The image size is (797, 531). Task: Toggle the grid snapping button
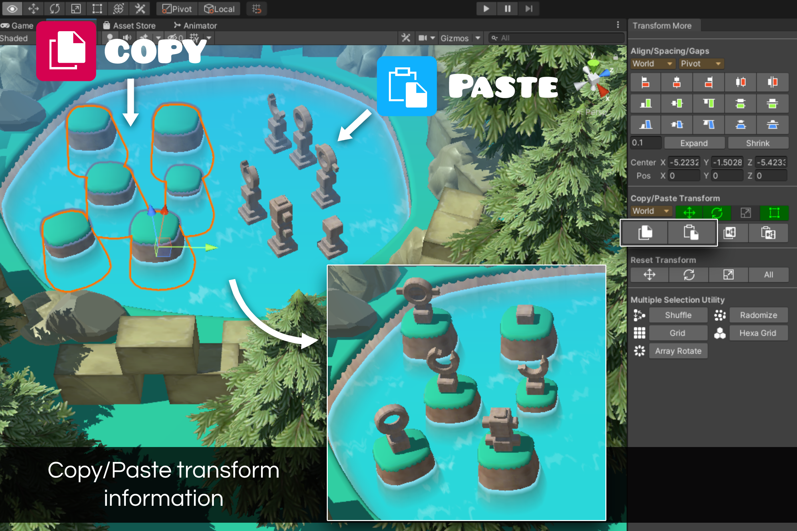pyautogui.click(x=256, y=9)
